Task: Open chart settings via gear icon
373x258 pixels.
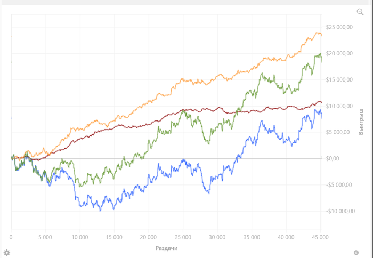Action: coord(6,252)
